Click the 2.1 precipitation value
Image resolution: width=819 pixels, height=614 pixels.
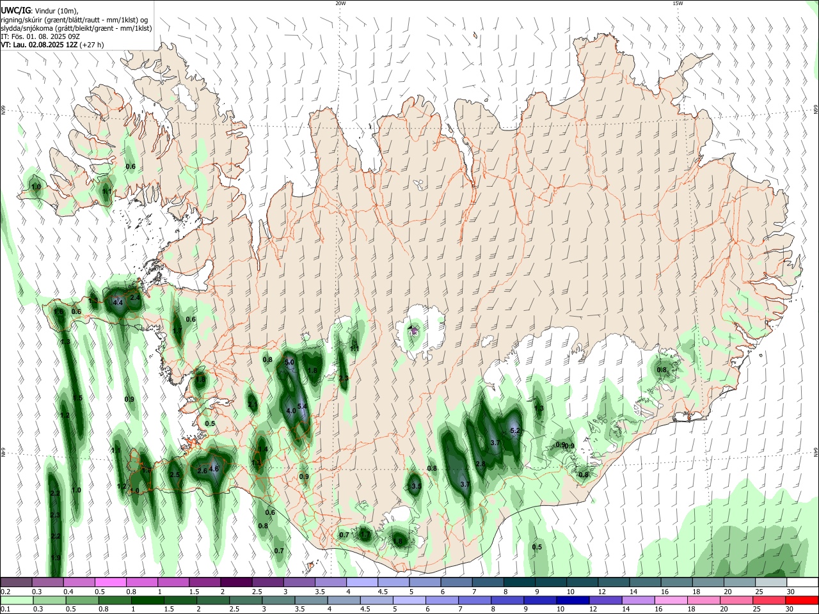pos(253,405)
